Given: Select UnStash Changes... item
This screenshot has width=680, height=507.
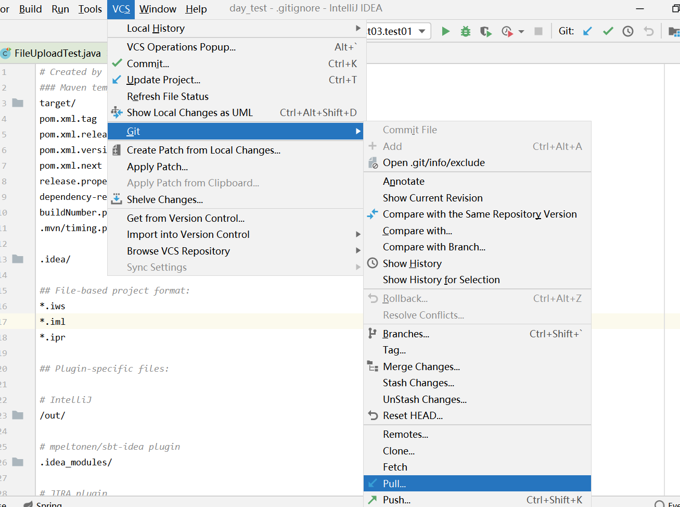Looking at the screenshot, I should click(x=477, y=399).
